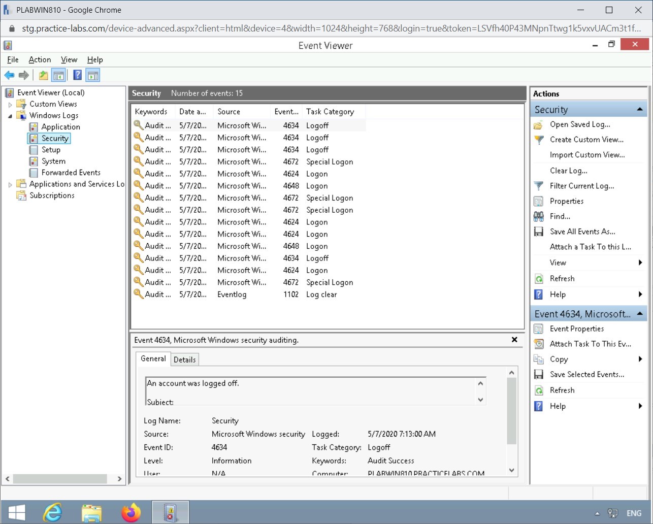This screenshot has width=653, height=524.
Task: Select the Create Custom View filter icon
Action: (x=539, y=140)
